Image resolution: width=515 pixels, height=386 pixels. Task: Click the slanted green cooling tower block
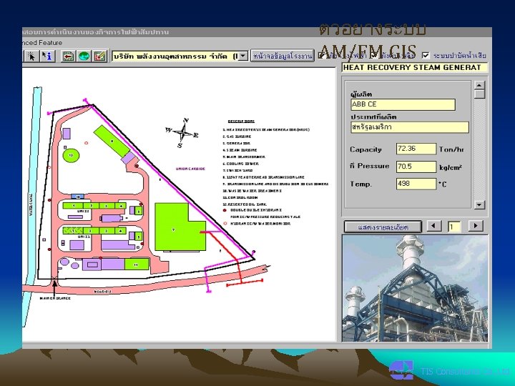click(112, 141)
